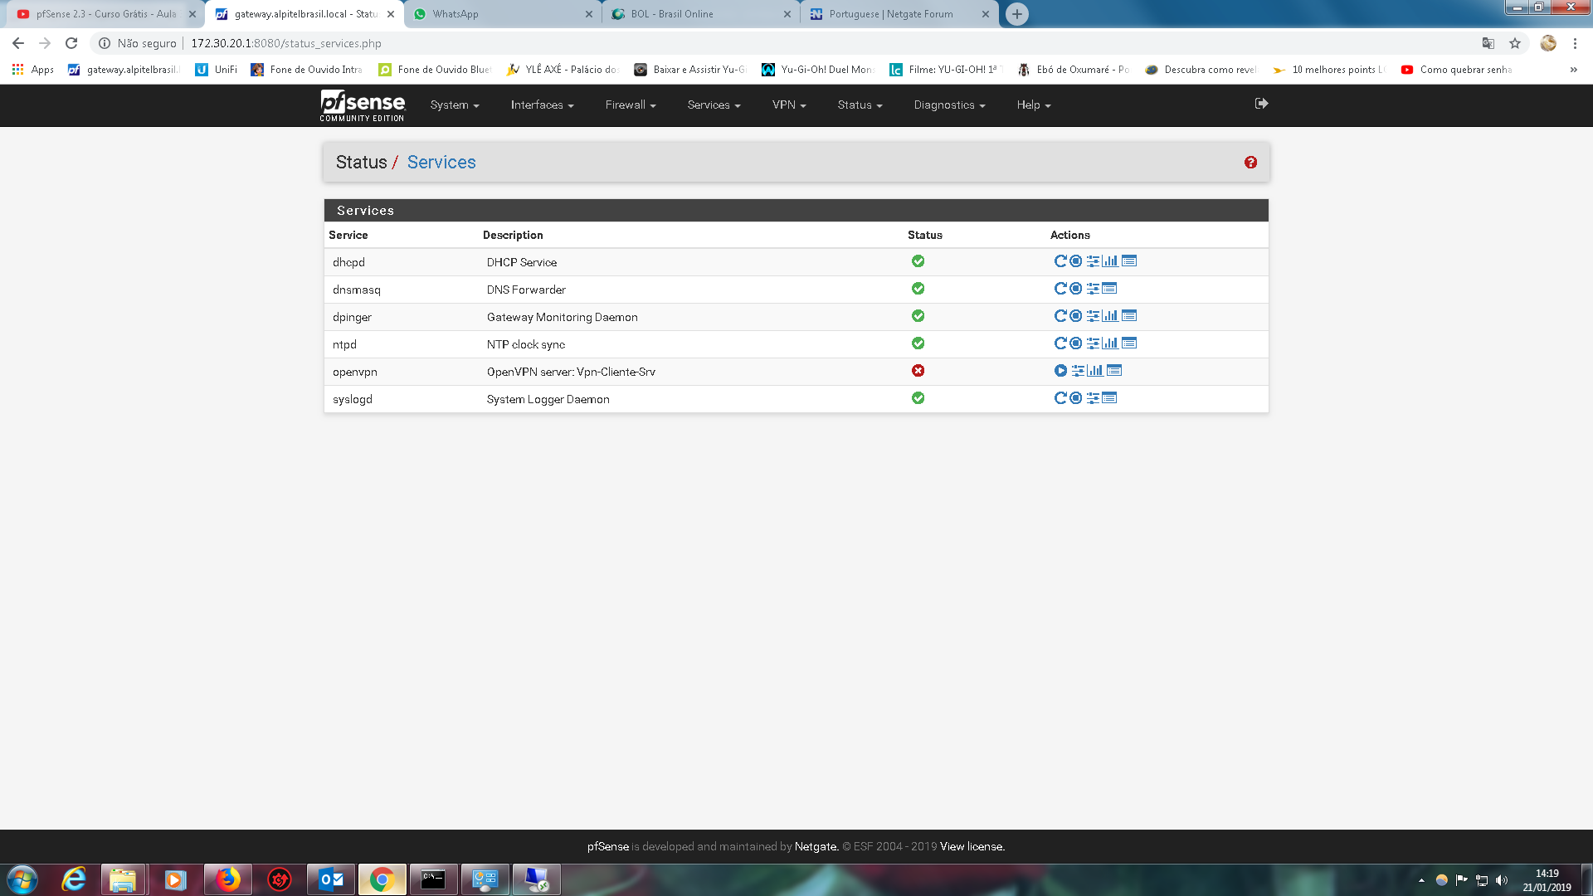Open dpinger related settings icon
Image resolution: width=1593 pixels, height=896 pixels.
point(1093,316)
